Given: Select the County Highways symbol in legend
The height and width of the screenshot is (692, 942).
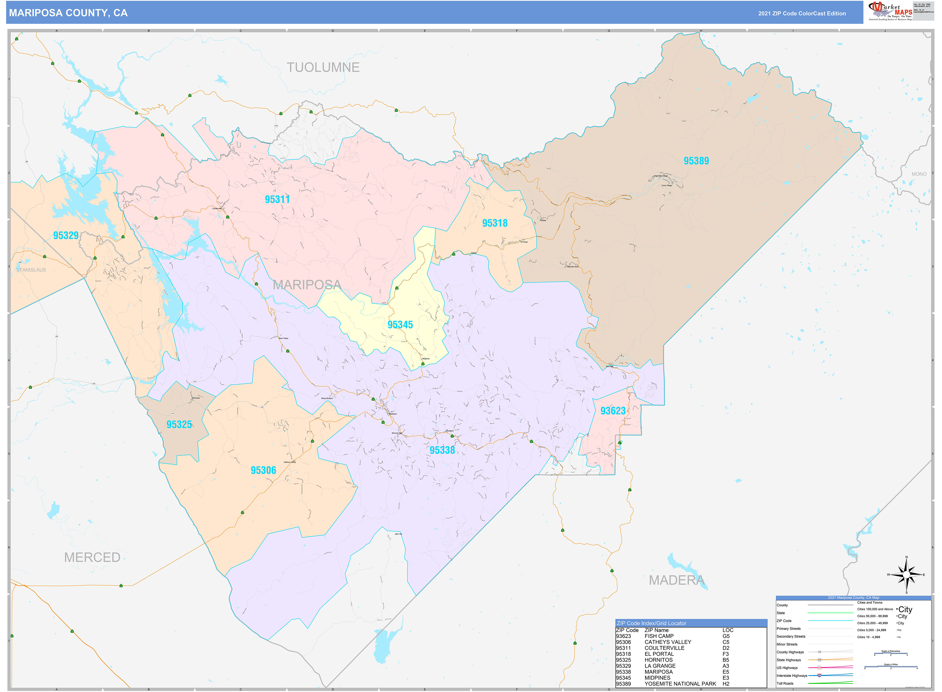Looking at the screenshot, I should 820,652.
